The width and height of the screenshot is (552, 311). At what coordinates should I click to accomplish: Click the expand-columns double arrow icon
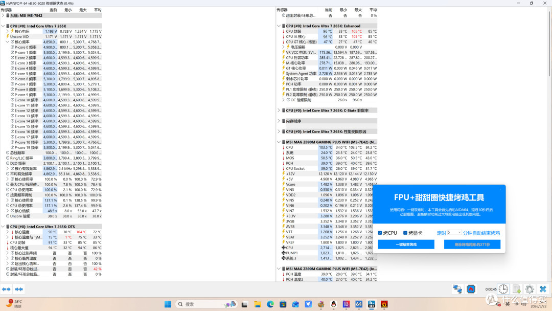click(x=6, y=289)
